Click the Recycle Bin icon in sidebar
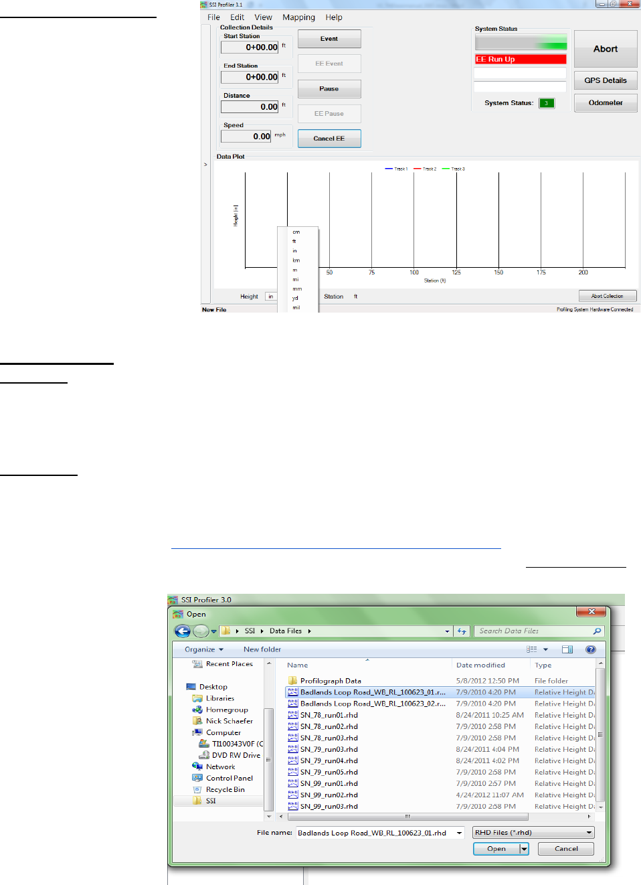 [197, 789]
